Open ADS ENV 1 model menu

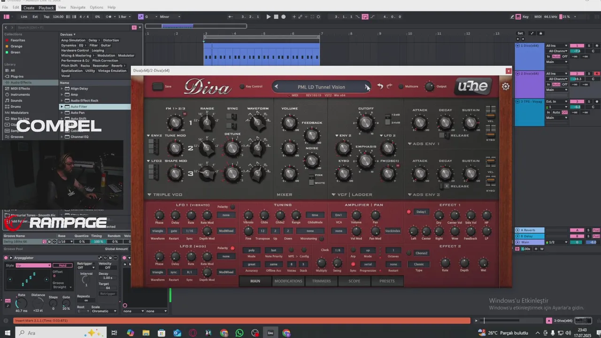[x=424, y=144]
